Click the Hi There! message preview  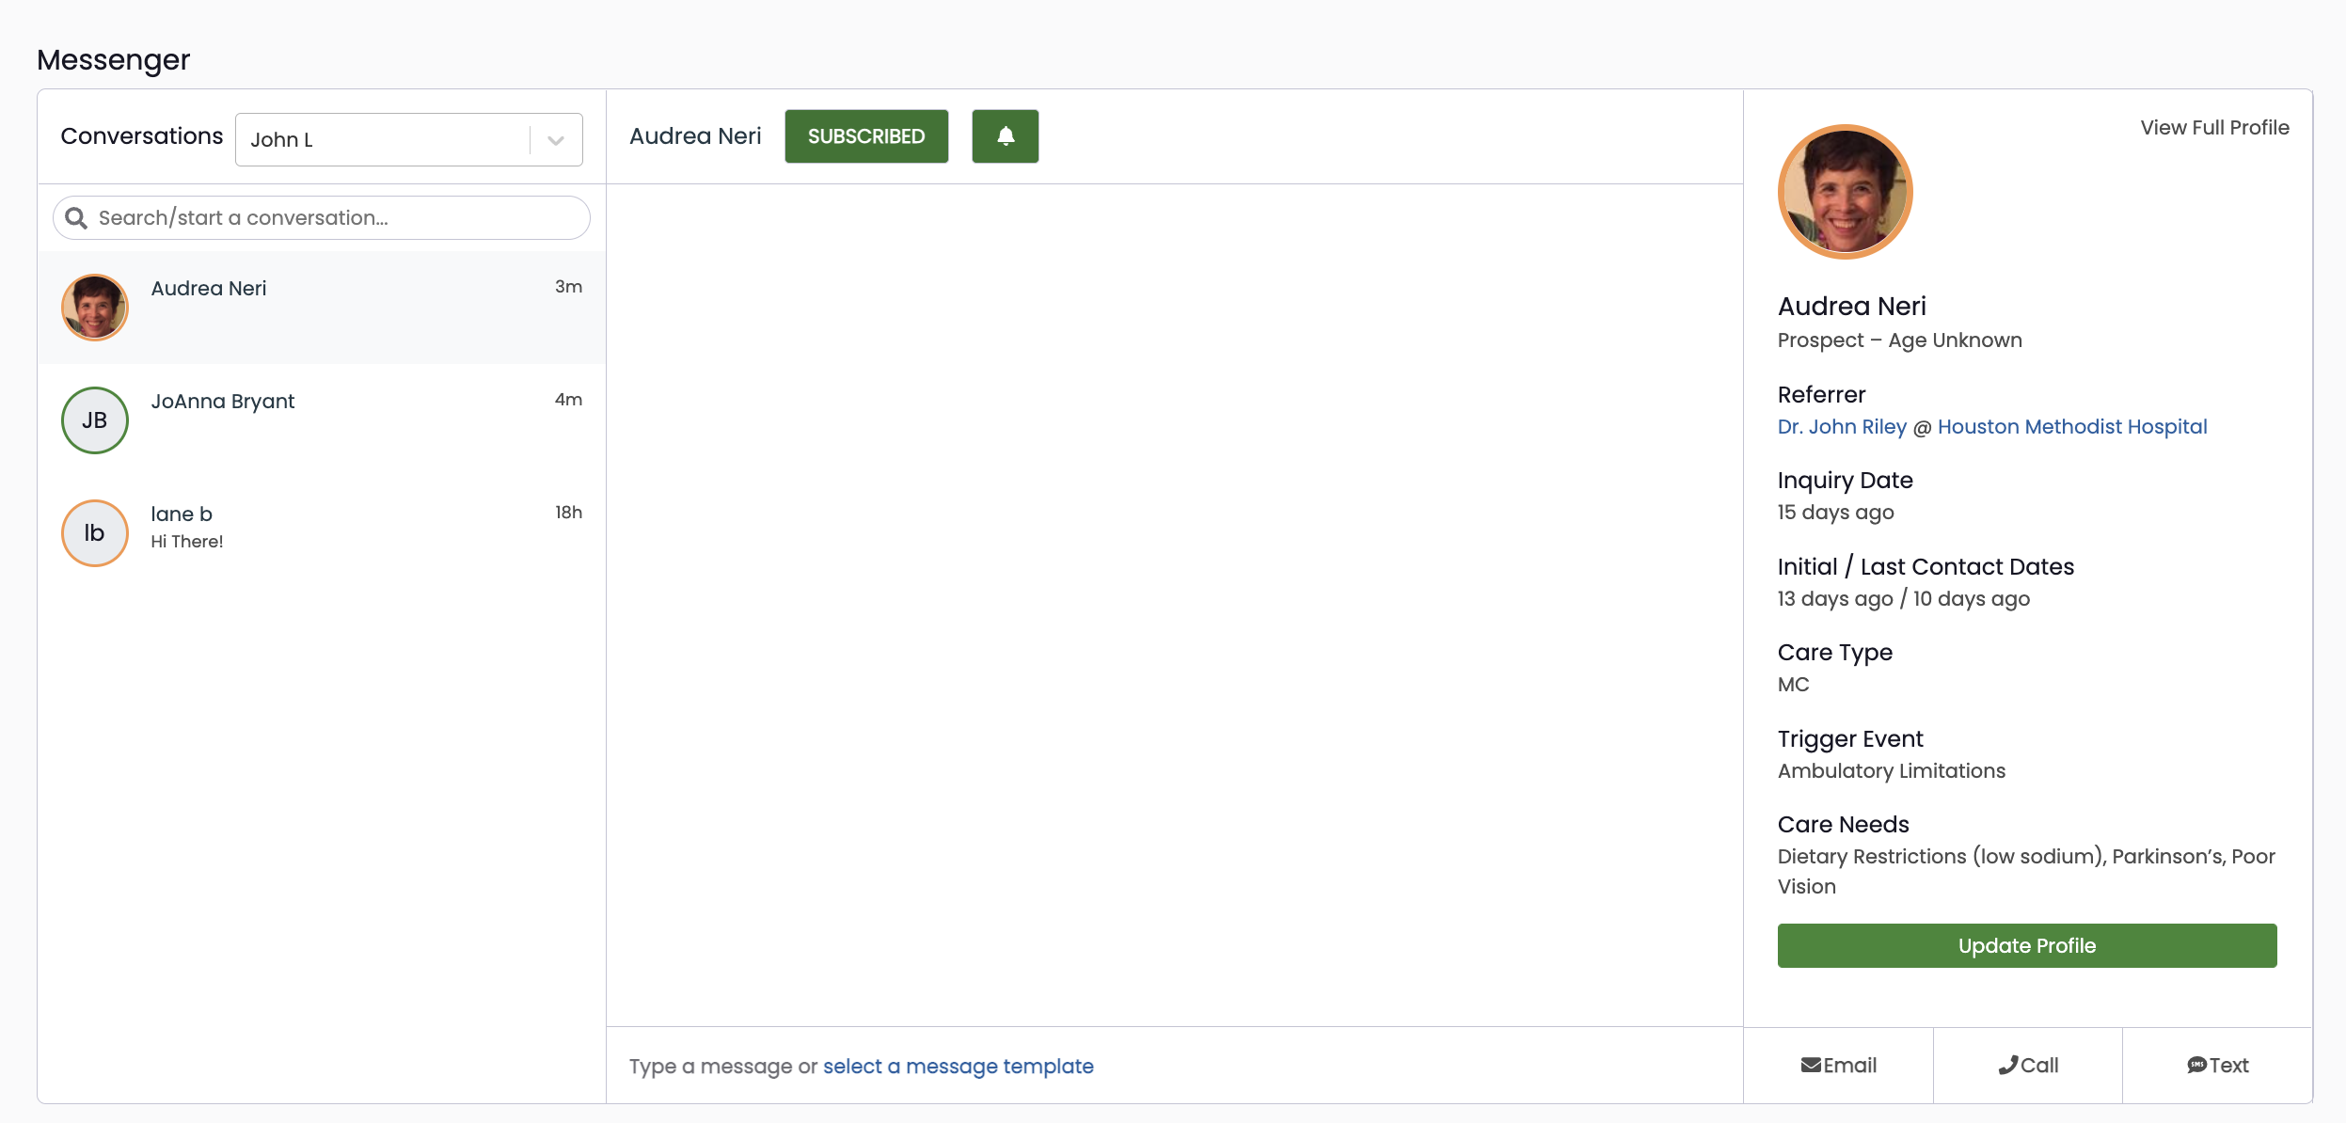click(x=187, y=542)
